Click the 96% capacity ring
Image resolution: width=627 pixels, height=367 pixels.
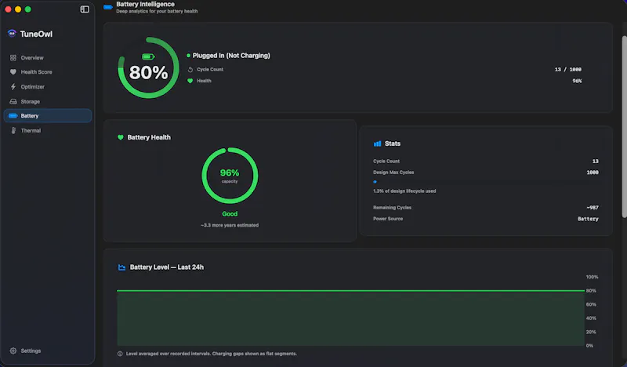tap(230, 176)
